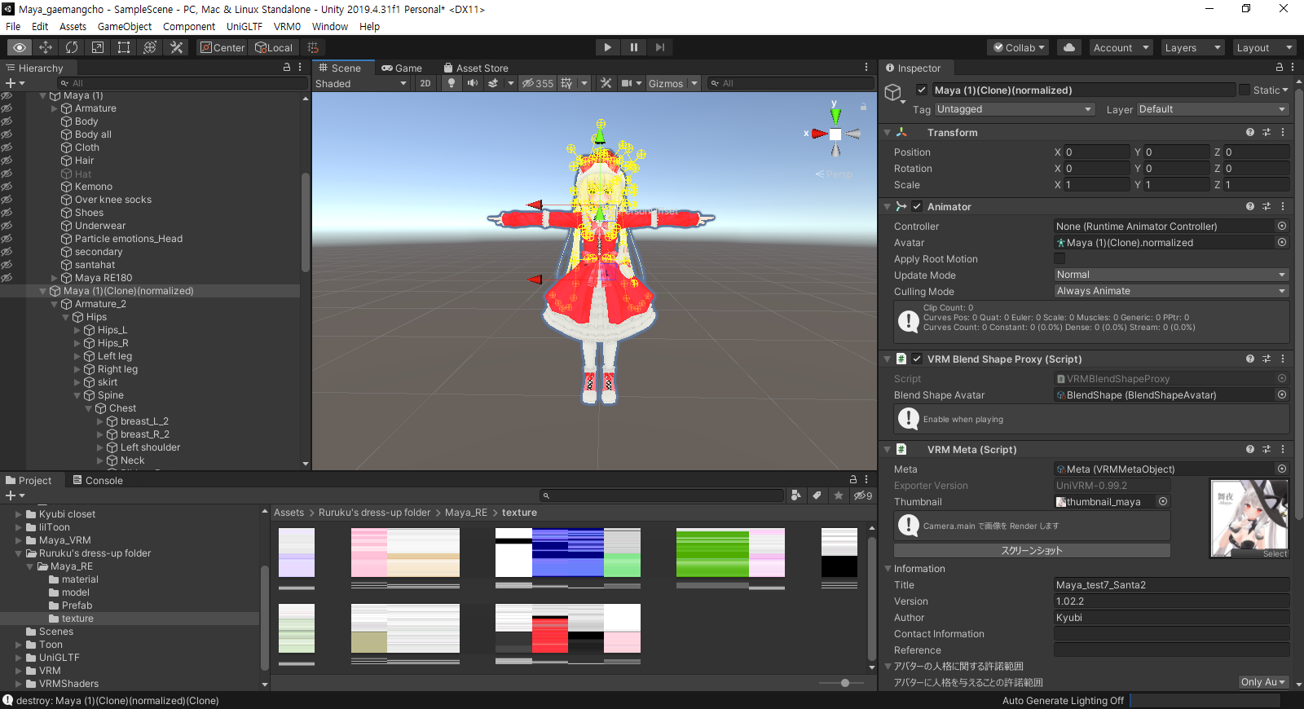Toggle scene effects icon
This screenshot has width=1304, height=709.
pos(493,83)
